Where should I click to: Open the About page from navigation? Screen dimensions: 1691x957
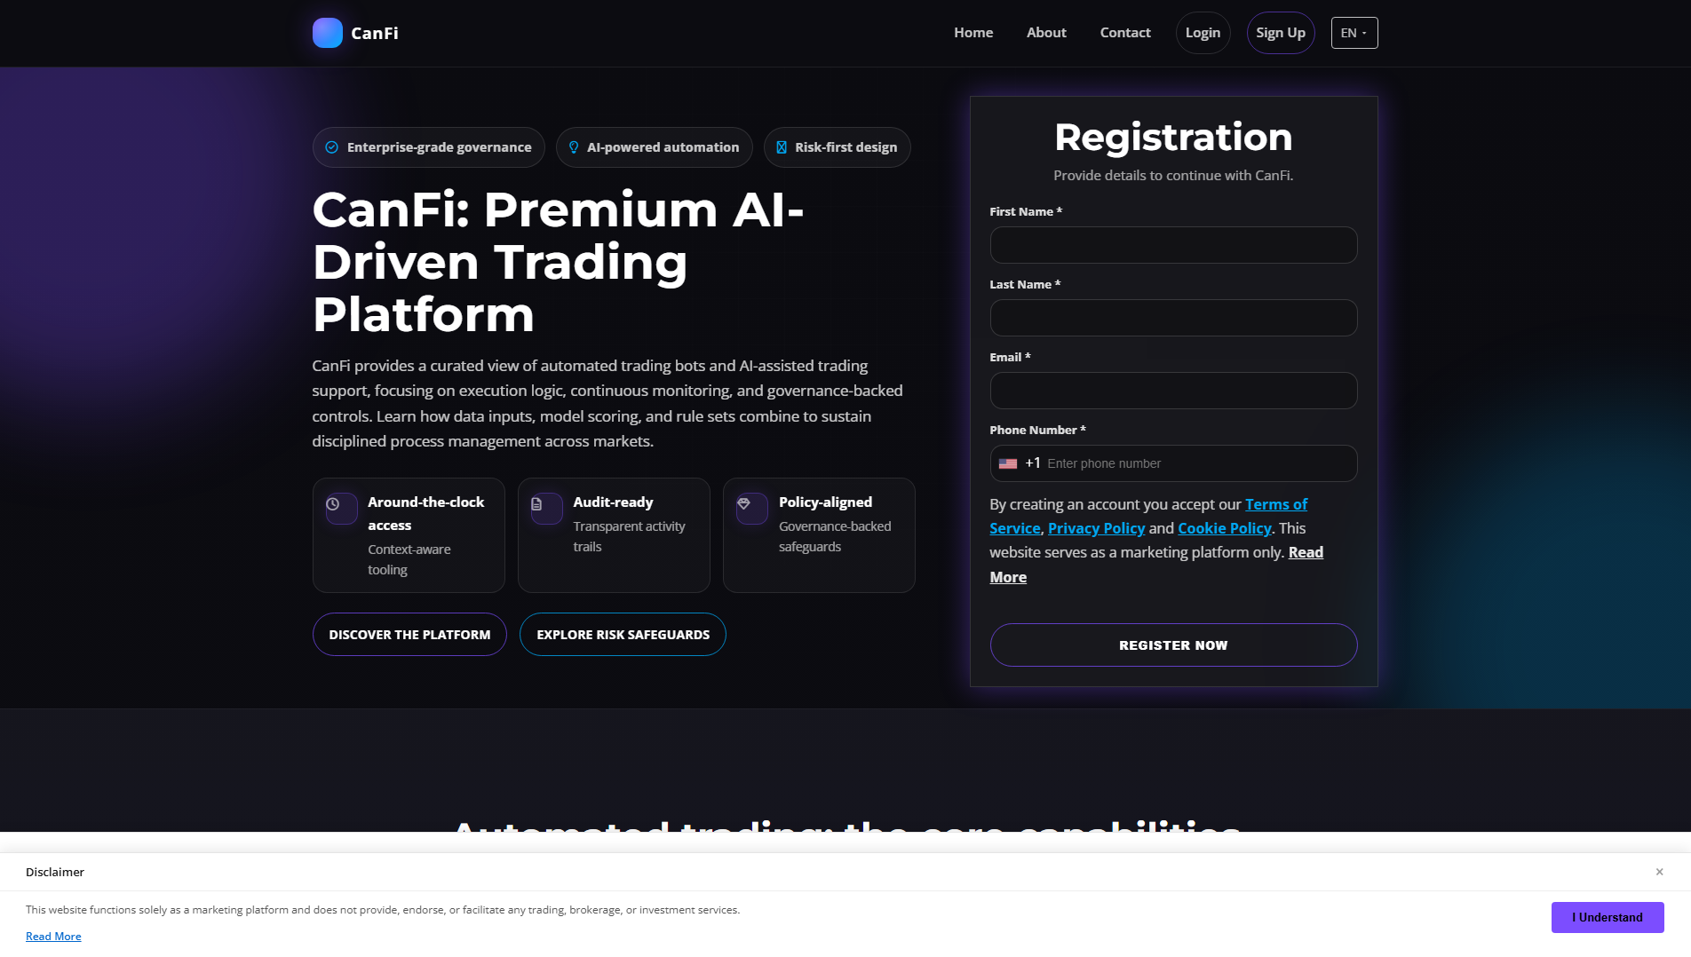click(1046, 33)
